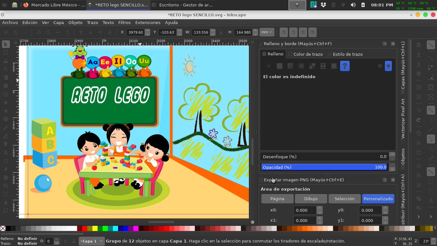Screen dimensions: 437x246
Task: Click the no paint X icon
Action: [x=269, y=66]
